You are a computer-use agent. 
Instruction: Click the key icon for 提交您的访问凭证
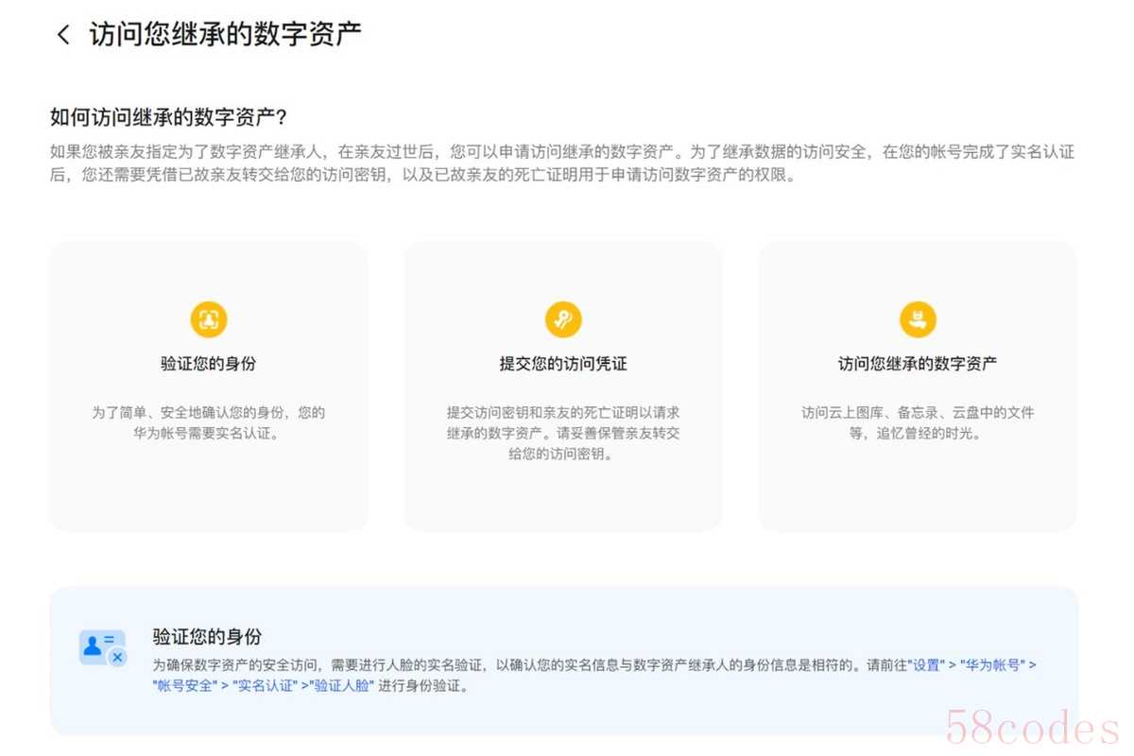tap(563, 319)
